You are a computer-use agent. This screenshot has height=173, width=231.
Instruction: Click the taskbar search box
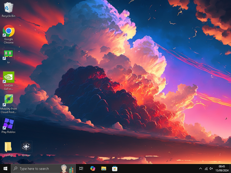tap(43, 168)
